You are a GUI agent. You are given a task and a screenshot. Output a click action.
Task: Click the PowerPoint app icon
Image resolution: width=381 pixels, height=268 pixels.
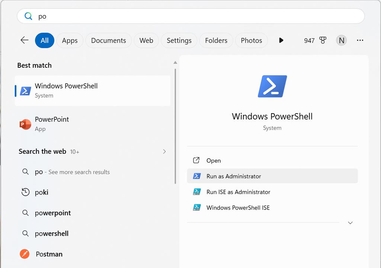click(x=25, y=124)
